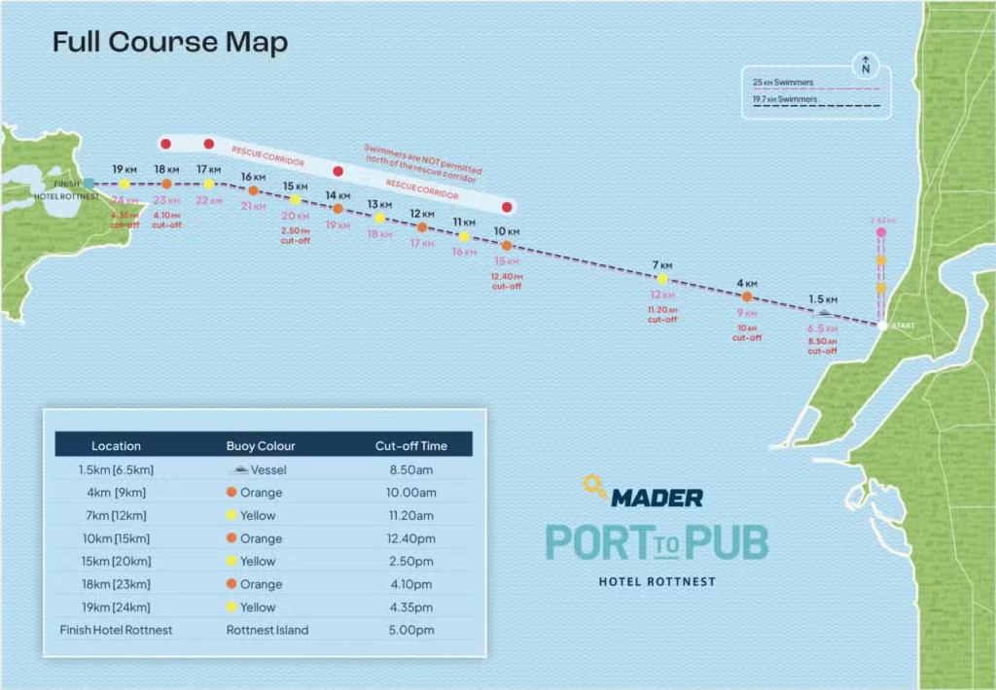
Task: Select the orange 18 km buoy near Rottnest
Action: 166,184
